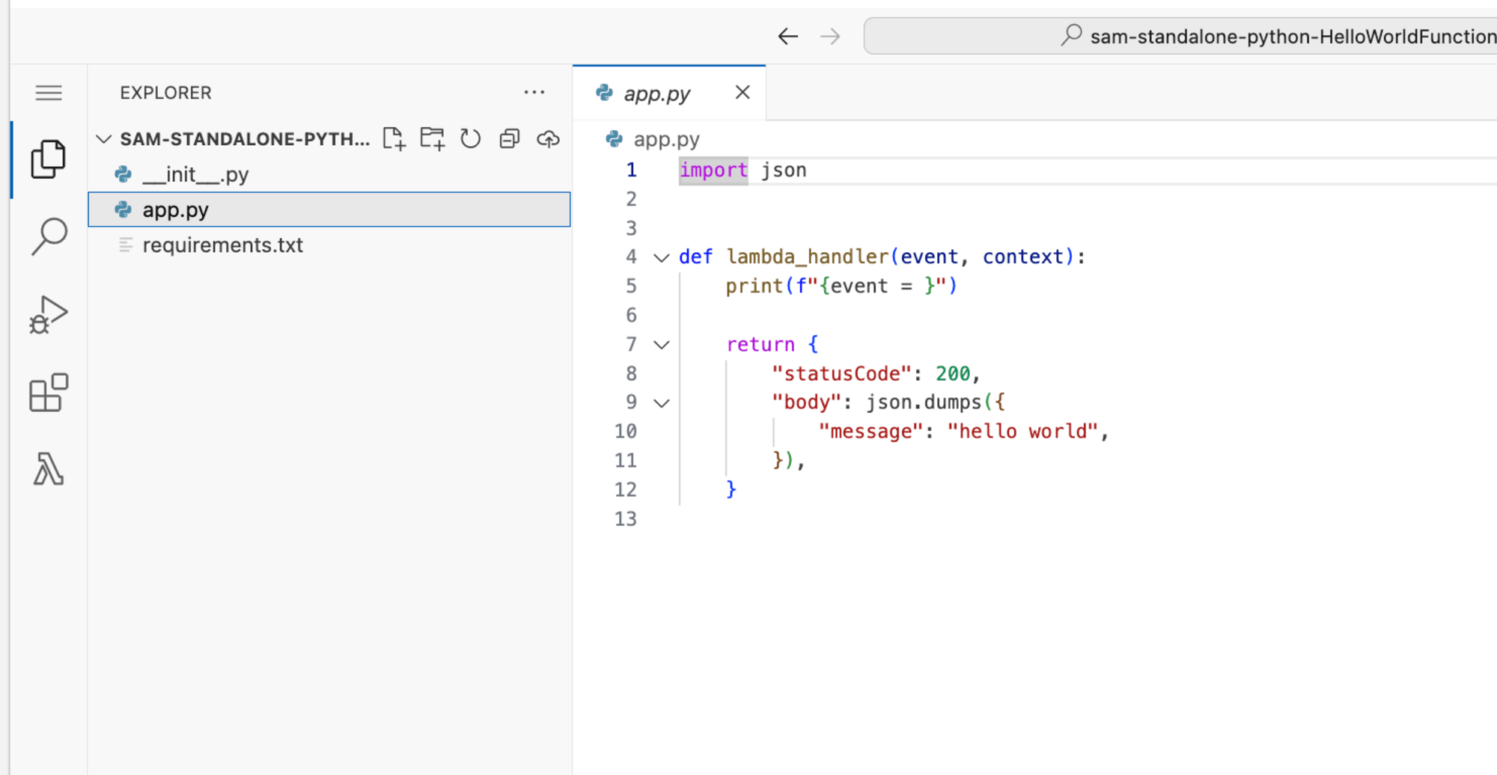Refresh the Explorer file tree
Screen dimensions: 1497x775
point(471,138)
